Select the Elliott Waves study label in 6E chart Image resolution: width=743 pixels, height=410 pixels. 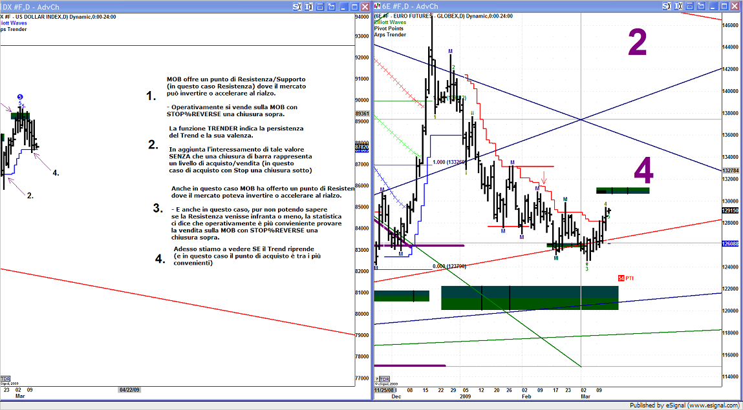(x=390, y=22)
